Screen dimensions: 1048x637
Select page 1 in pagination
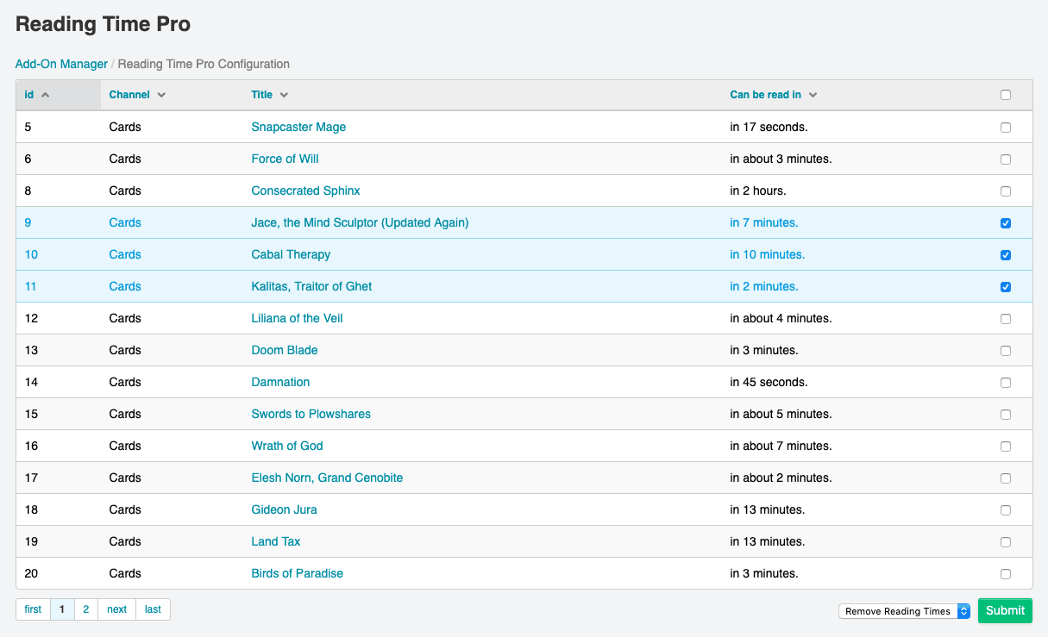(x=62, y=609)
